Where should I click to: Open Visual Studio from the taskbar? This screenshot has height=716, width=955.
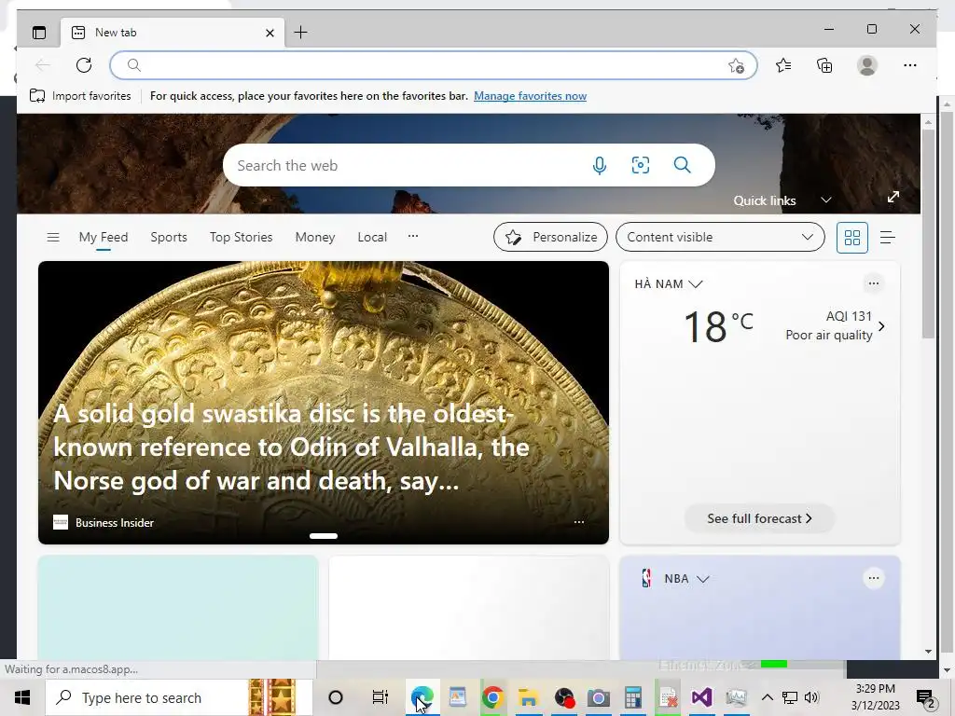(701, 697)
